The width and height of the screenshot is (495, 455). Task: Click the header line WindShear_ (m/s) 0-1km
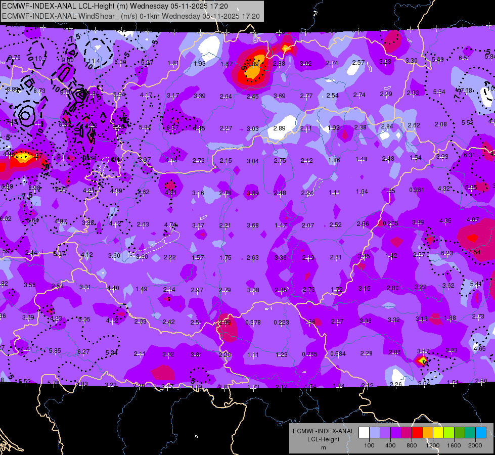pyautogui.click(x=130, y=16)
